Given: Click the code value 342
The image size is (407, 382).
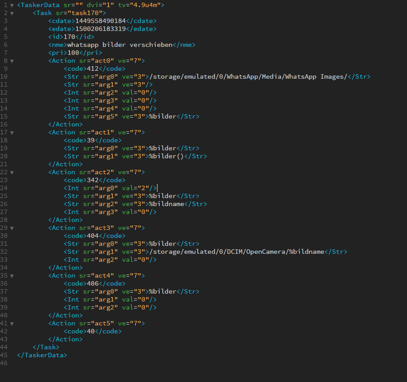Looking at the screenshot, I should coord(92,180).
